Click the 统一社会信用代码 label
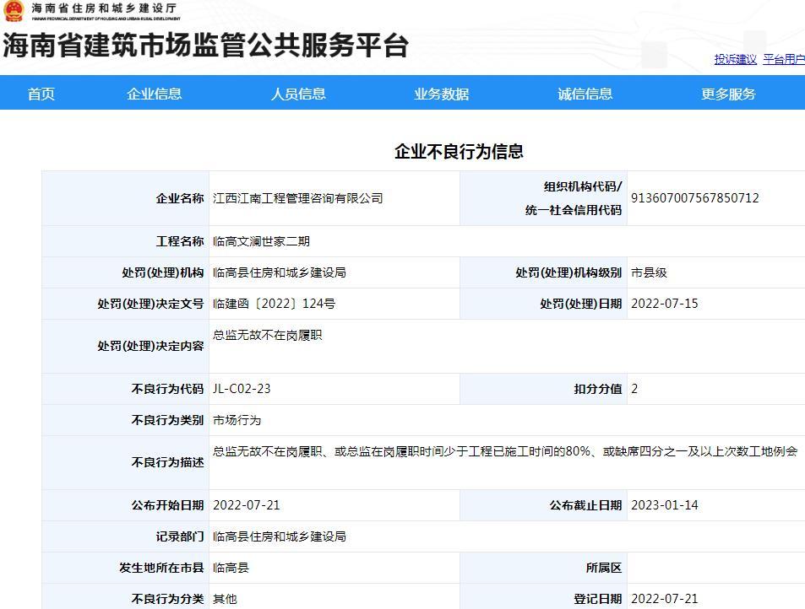 point(574,210)
